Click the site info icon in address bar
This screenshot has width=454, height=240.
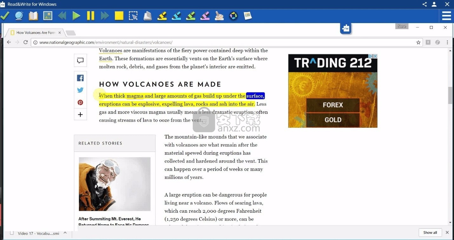[36, 42]
